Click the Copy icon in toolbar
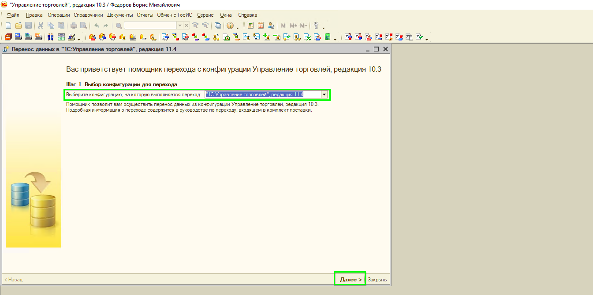This screenshot has width=593, height=295. point(51,25)
